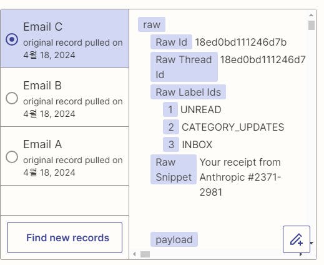This screenshot has height=265, width=324.
Task: Select the Email A radio button
Action: click(12, 157)
